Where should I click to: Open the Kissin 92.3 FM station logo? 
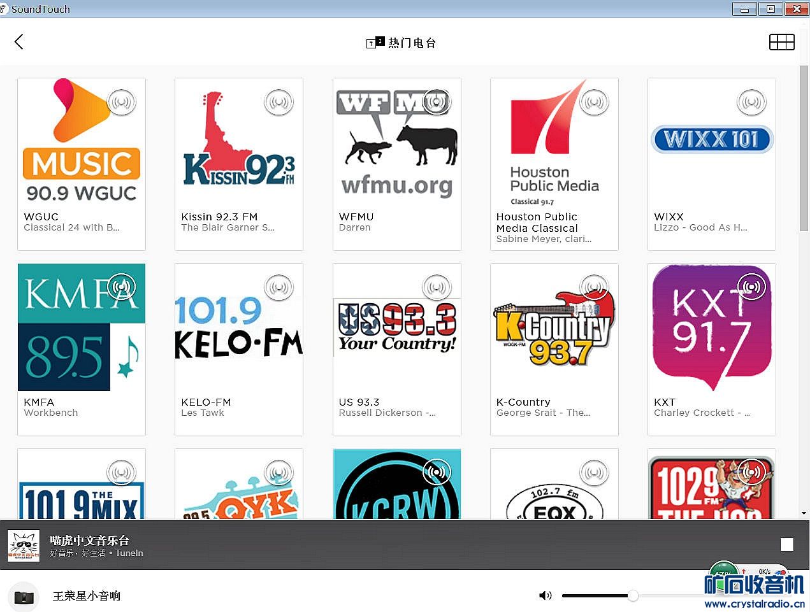coord(239,142)
